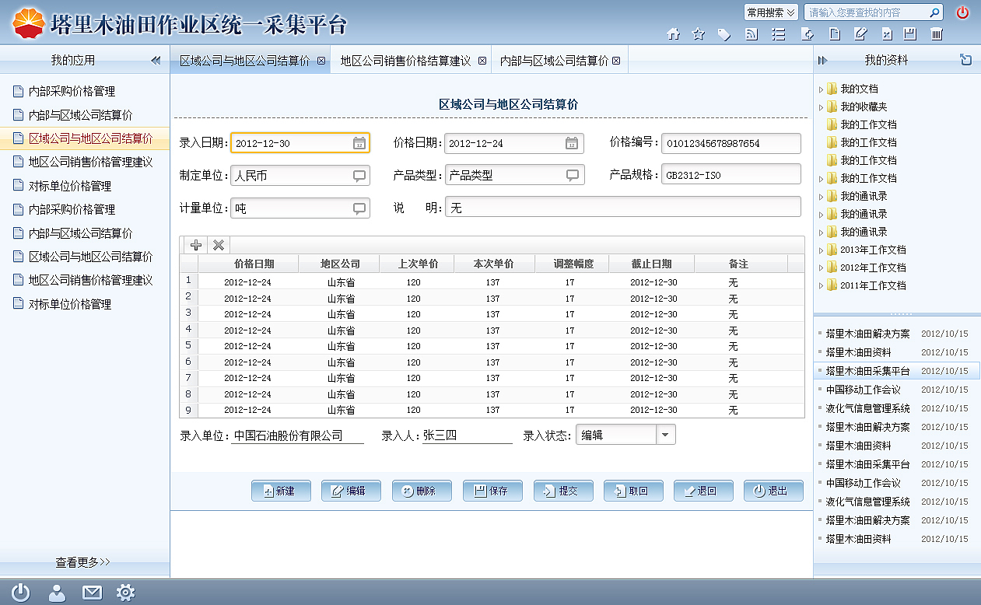
Task: Go to the home page icon
Action: pyautogui.click(x=674, y=34)
